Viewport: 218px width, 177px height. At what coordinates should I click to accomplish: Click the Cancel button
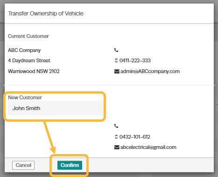point(23,165)
